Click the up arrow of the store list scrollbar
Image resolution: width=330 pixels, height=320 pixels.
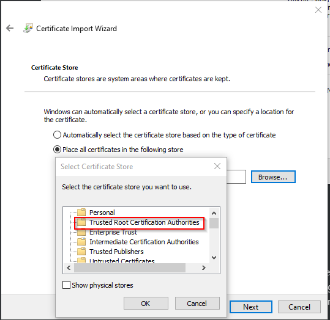click(x=214, y=213)
